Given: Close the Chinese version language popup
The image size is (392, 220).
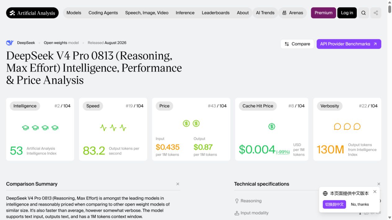Looking at the screenshot, I should click(375, 192).
